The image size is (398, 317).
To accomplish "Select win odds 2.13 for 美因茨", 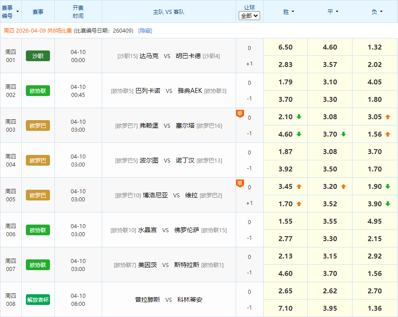I will pyautogui.click(x=286, y=256).
